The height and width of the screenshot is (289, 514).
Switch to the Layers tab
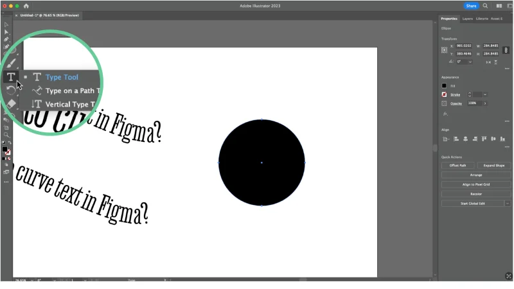[x=468, y=19]
